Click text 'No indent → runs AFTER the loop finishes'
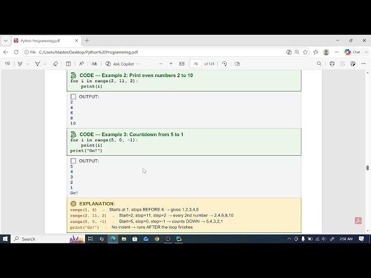 pyautogui.click(x=152, y=227)
